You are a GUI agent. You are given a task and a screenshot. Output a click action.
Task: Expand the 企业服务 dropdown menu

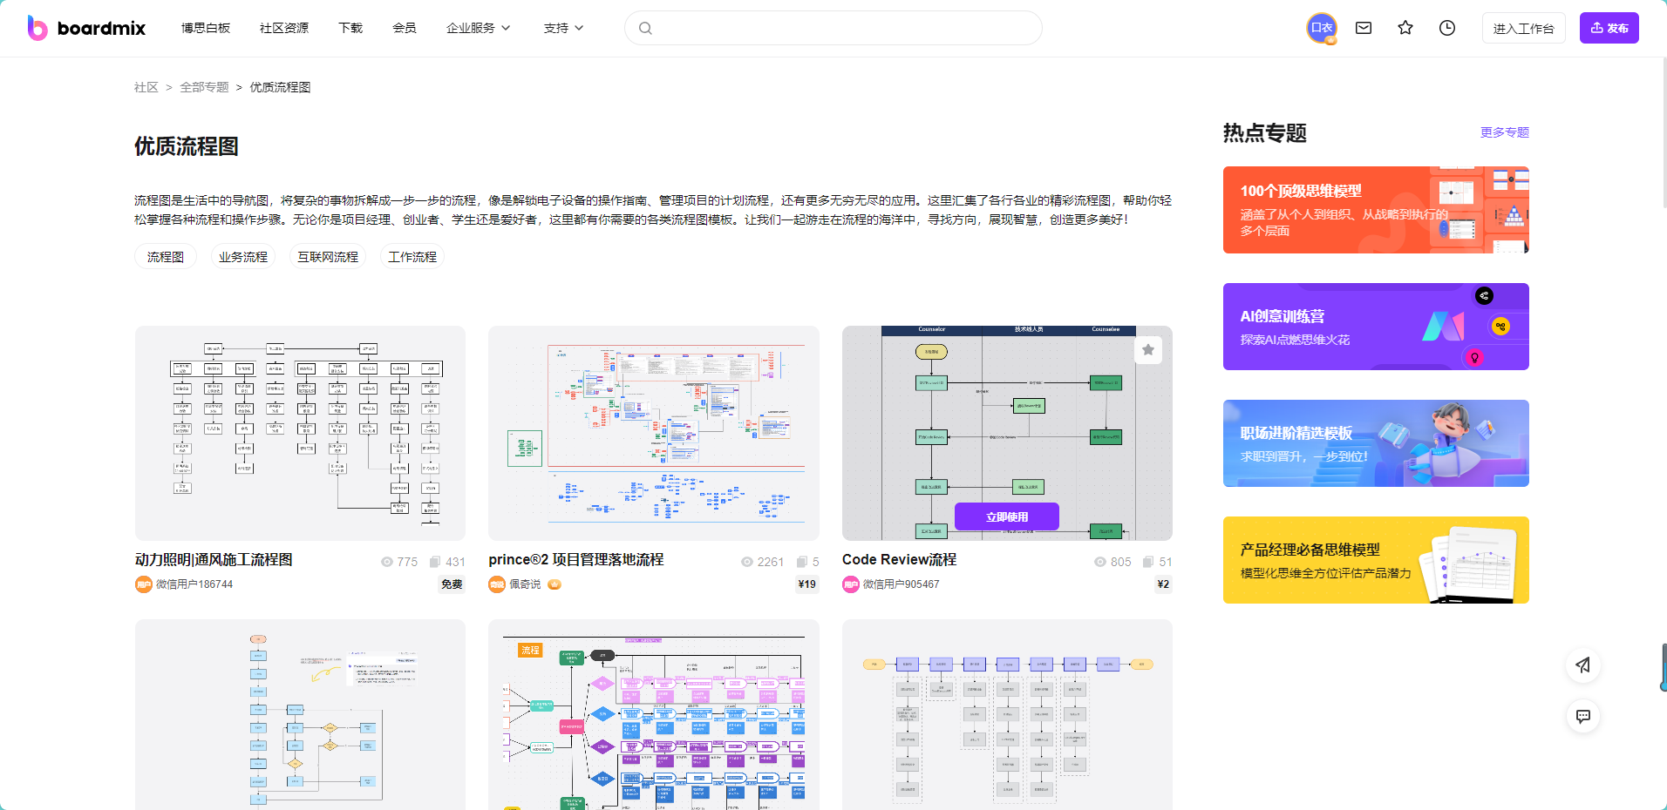(479, 28)
